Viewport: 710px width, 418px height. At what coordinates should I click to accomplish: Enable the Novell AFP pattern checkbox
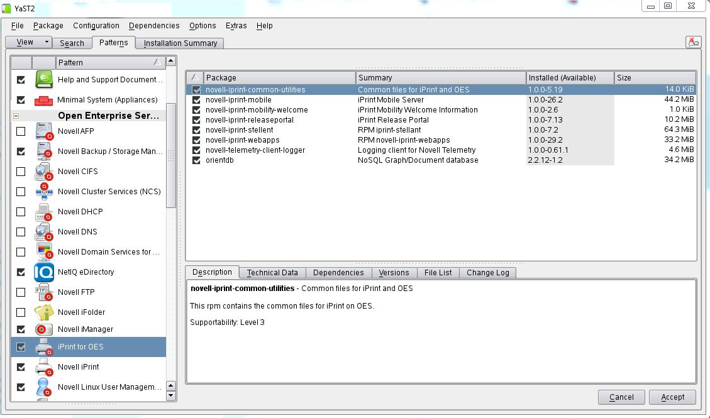click(21, 131)
